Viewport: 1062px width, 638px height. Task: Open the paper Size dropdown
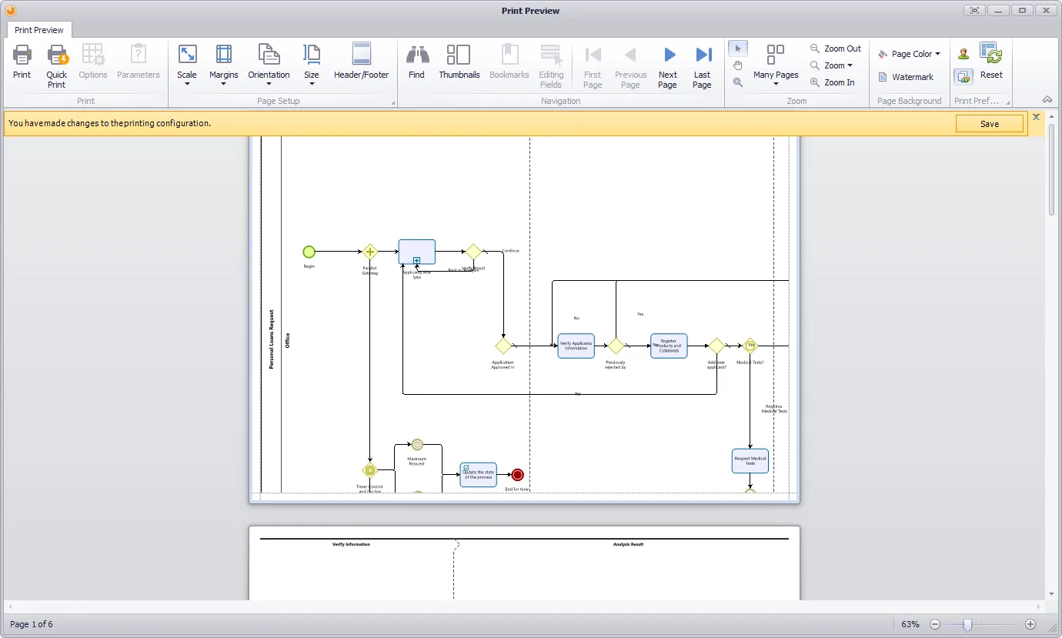coord(312,66)
